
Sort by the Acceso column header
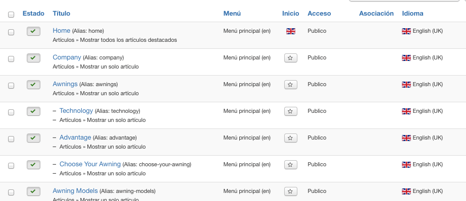(319, 13)
